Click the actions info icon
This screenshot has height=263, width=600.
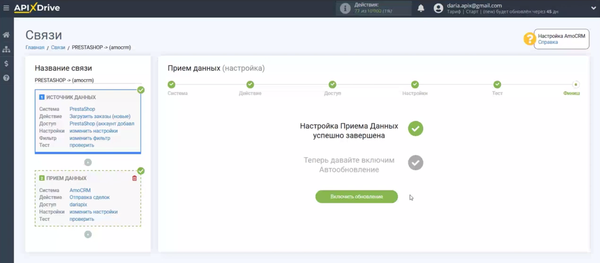click(345, 8)
